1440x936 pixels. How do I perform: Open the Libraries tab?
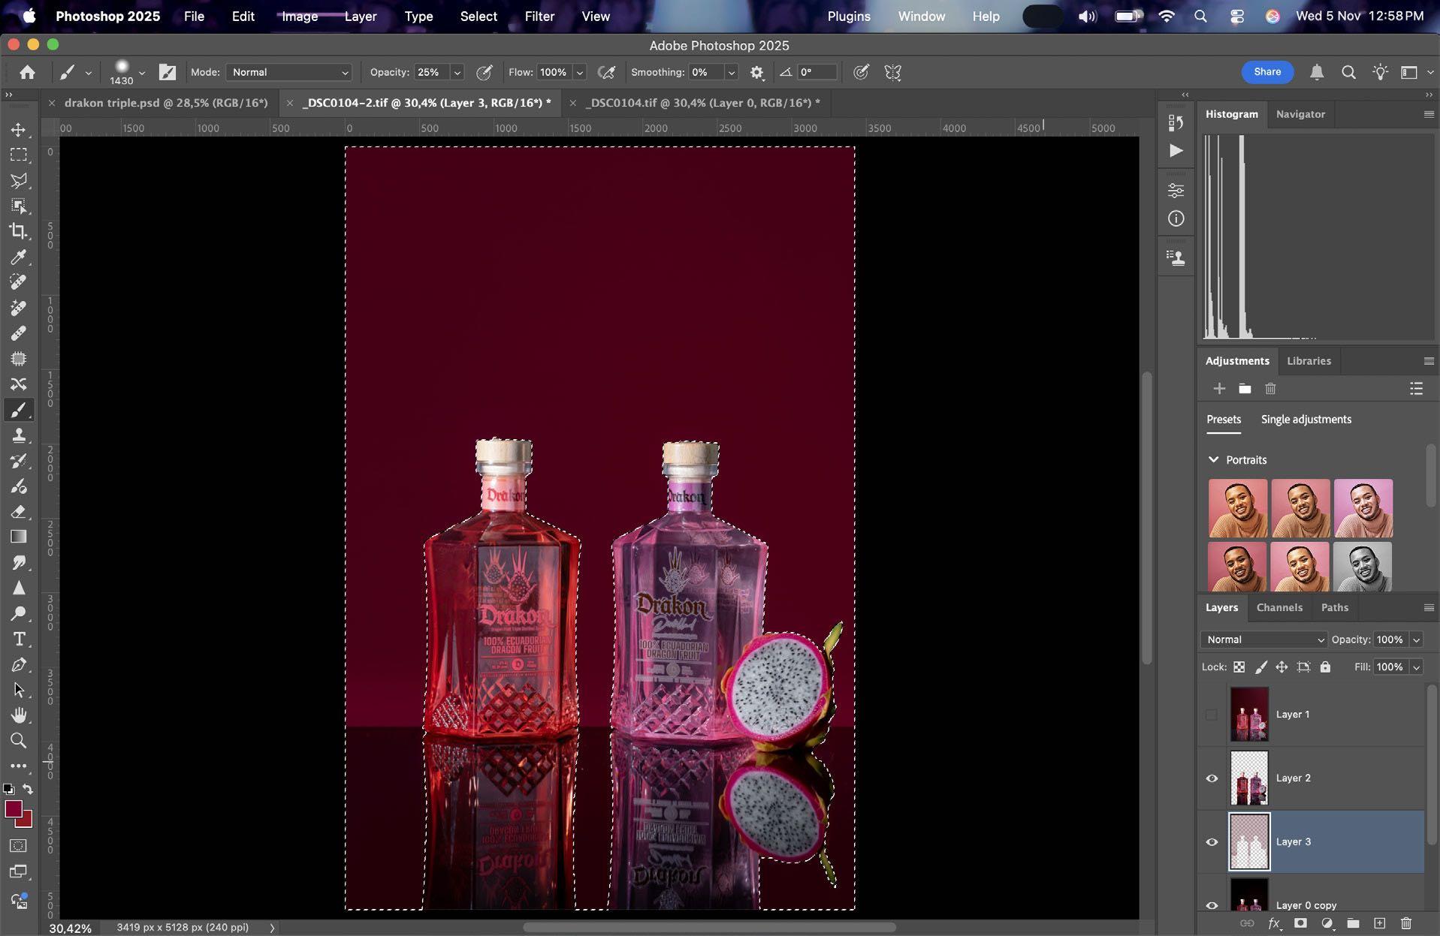click(x=1309, y=361)
